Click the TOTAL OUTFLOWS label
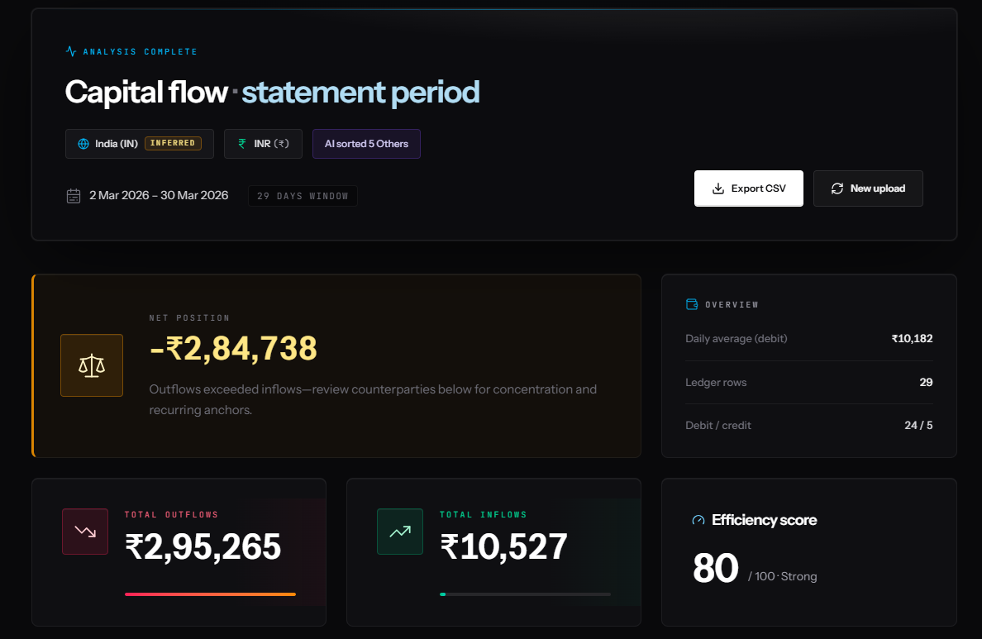This screenshot has height=639, width=982. [x=172, y=515]
